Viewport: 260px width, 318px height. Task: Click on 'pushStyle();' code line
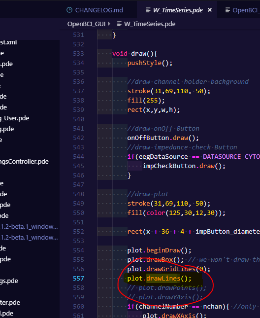click(x=150, y=63)
